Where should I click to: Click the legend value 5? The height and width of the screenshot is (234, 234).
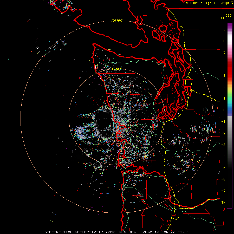pyautogui.click(x=224, y=52)
